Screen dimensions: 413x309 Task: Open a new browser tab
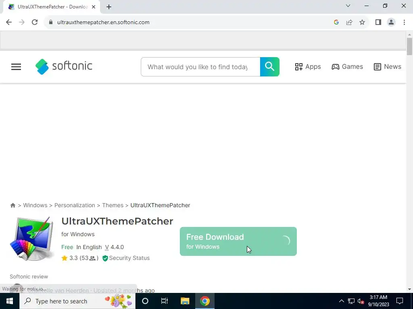point(109,7)
